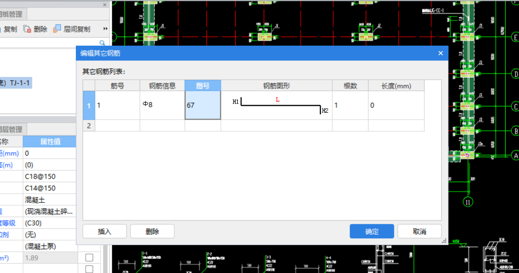Click the 长度(mm) column header

396,86
